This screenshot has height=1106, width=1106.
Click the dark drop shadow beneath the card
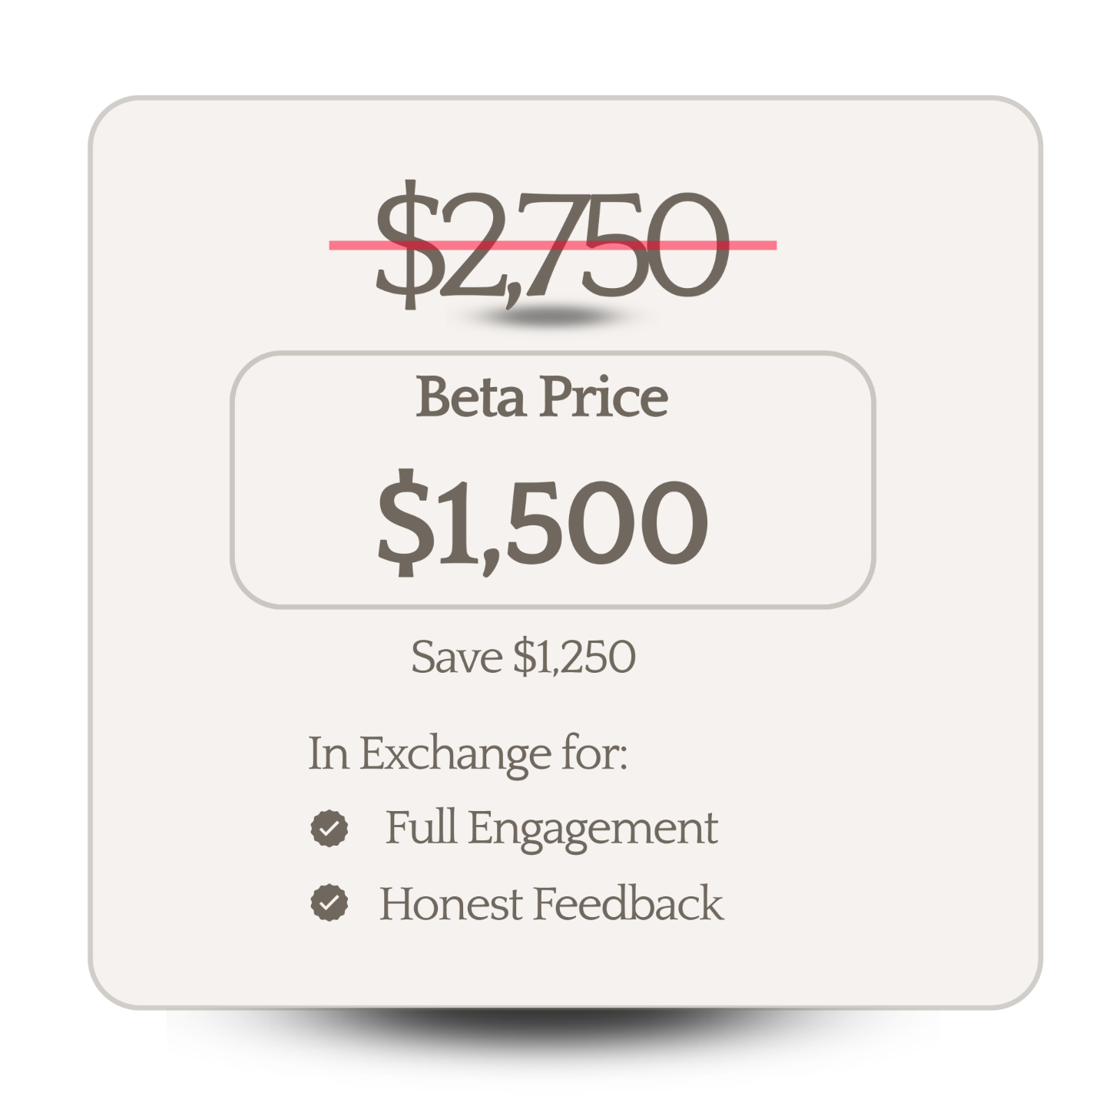click(x=553, y=1033)
